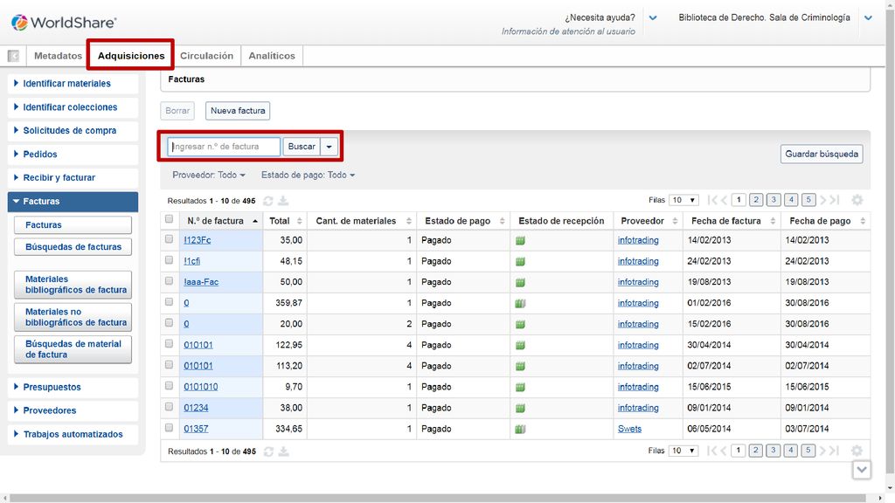
Task: Click reception status icon for invoice !1cfi
Action: click(x=520, y=262)
